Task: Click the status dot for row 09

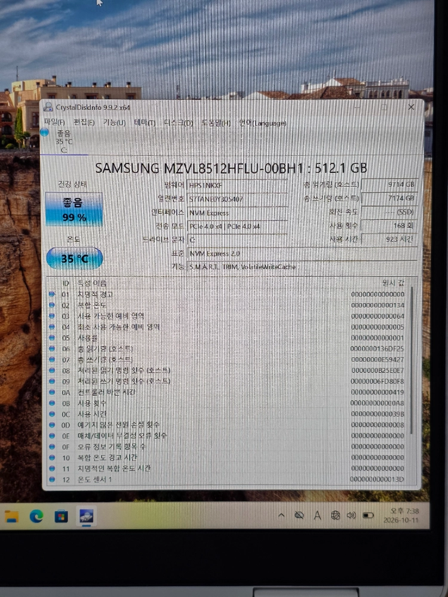Action: [52, 381]
